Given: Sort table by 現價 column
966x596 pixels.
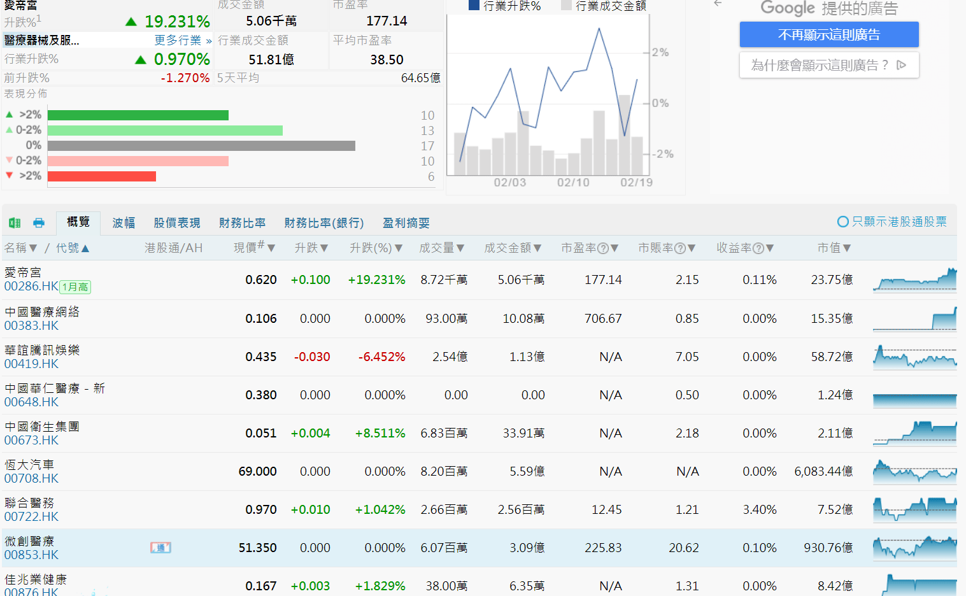Looking at the screenshot, I should (254, 248).
